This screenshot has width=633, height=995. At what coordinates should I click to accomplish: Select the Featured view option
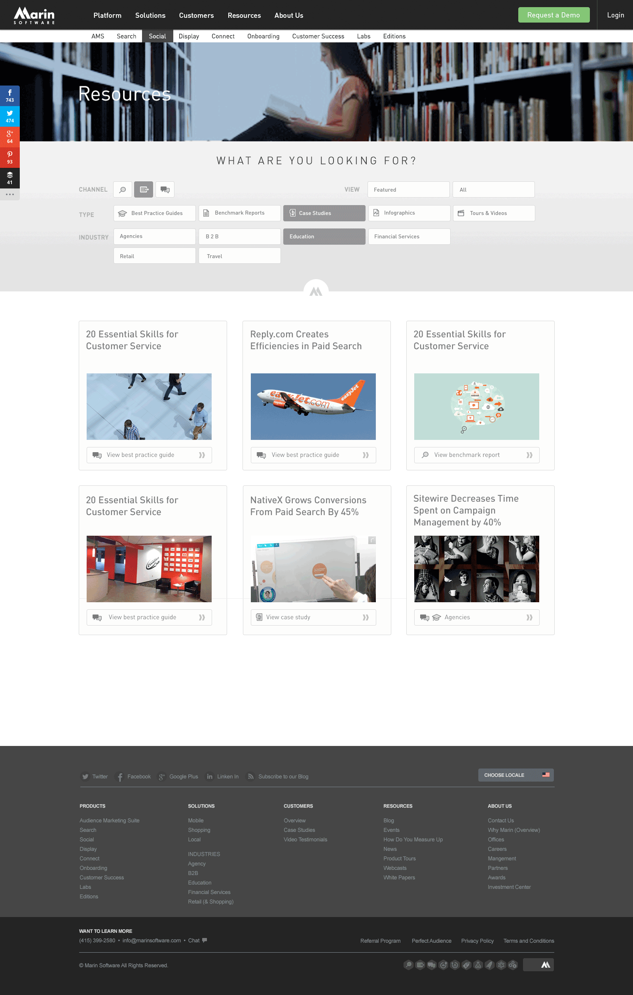pyautogui.click(x=408, y=190)
